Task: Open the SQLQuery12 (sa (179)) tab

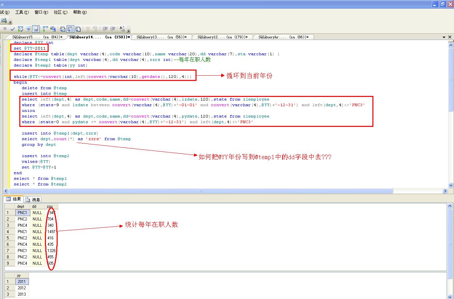Action: 223,37
